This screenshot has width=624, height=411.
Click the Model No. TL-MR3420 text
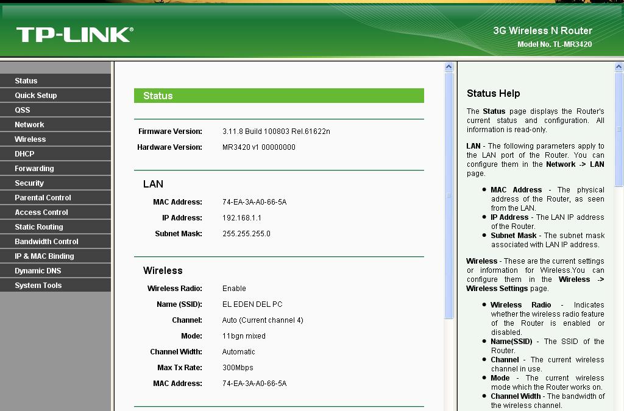click(x=555, y=44)
